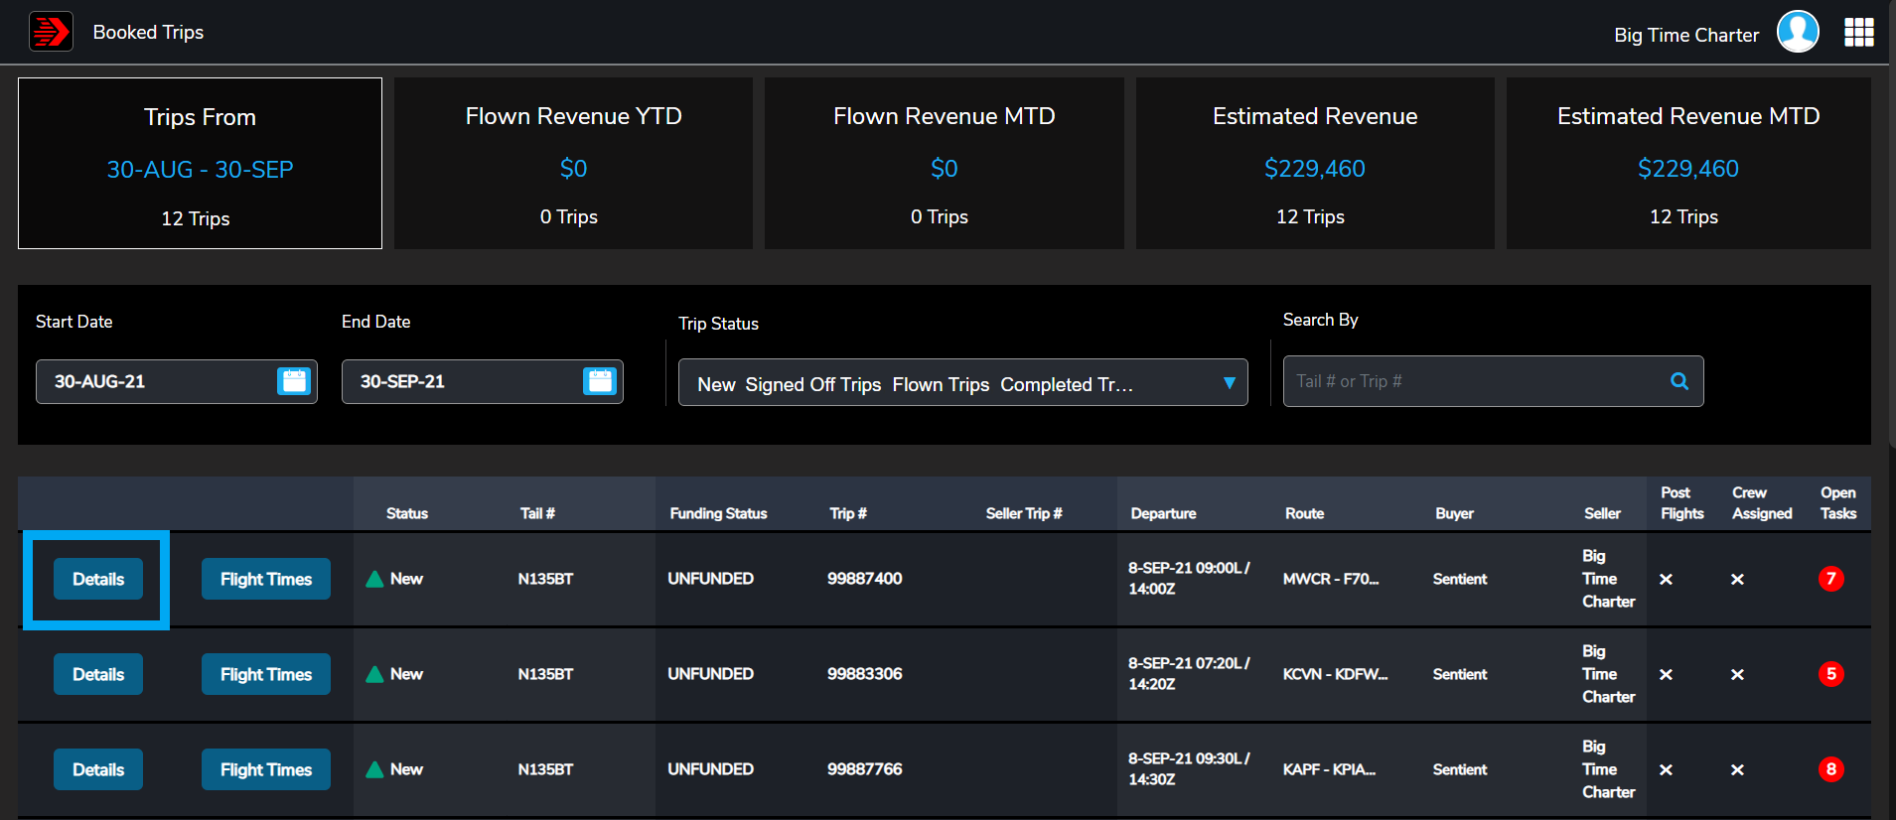Click red open tasks badge showing 7
This screenshot has height=820, width=1896.
point(1830,579)
